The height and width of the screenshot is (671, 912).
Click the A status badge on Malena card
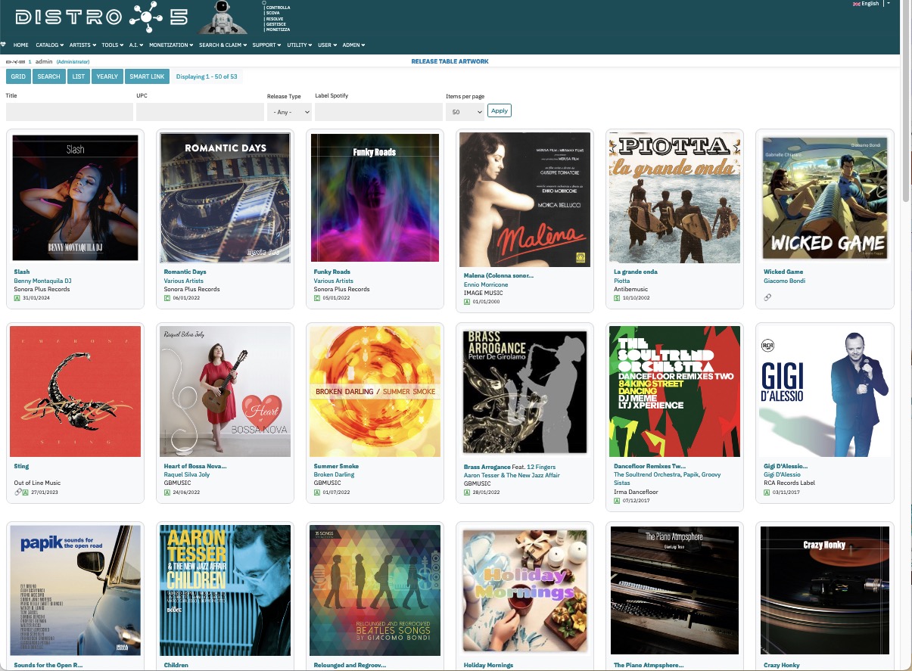coord(467,302)
